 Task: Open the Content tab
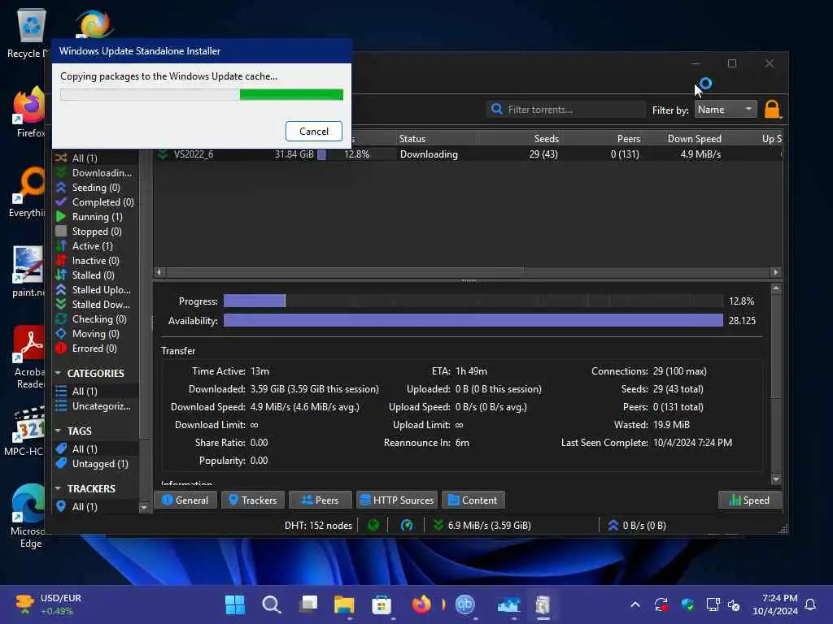(473, 500)
